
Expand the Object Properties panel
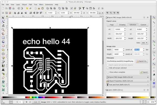point(128,81)
